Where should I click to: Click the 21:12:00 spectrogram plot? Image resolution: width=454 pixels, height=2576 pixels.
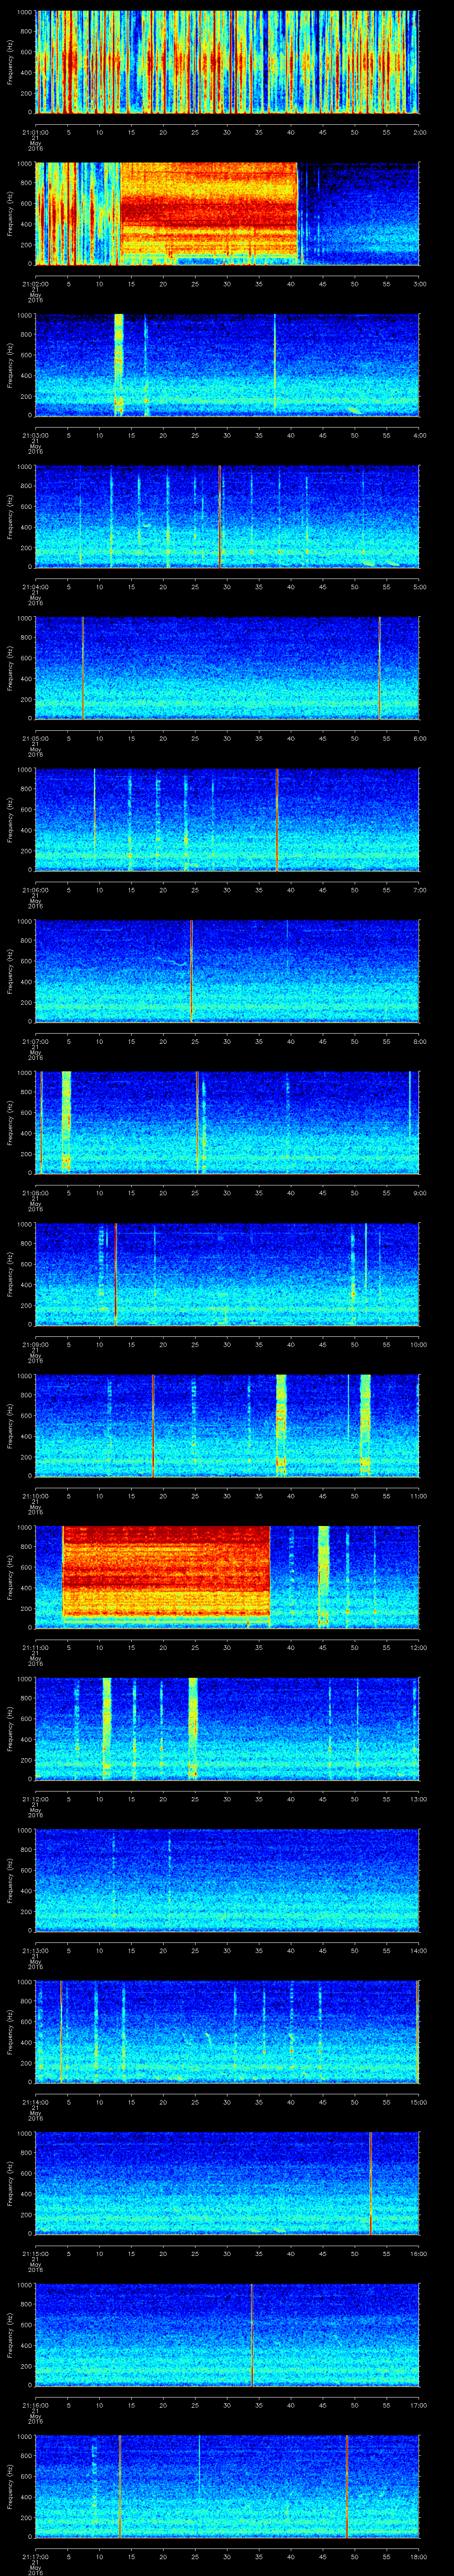(x=227, y=1729)
